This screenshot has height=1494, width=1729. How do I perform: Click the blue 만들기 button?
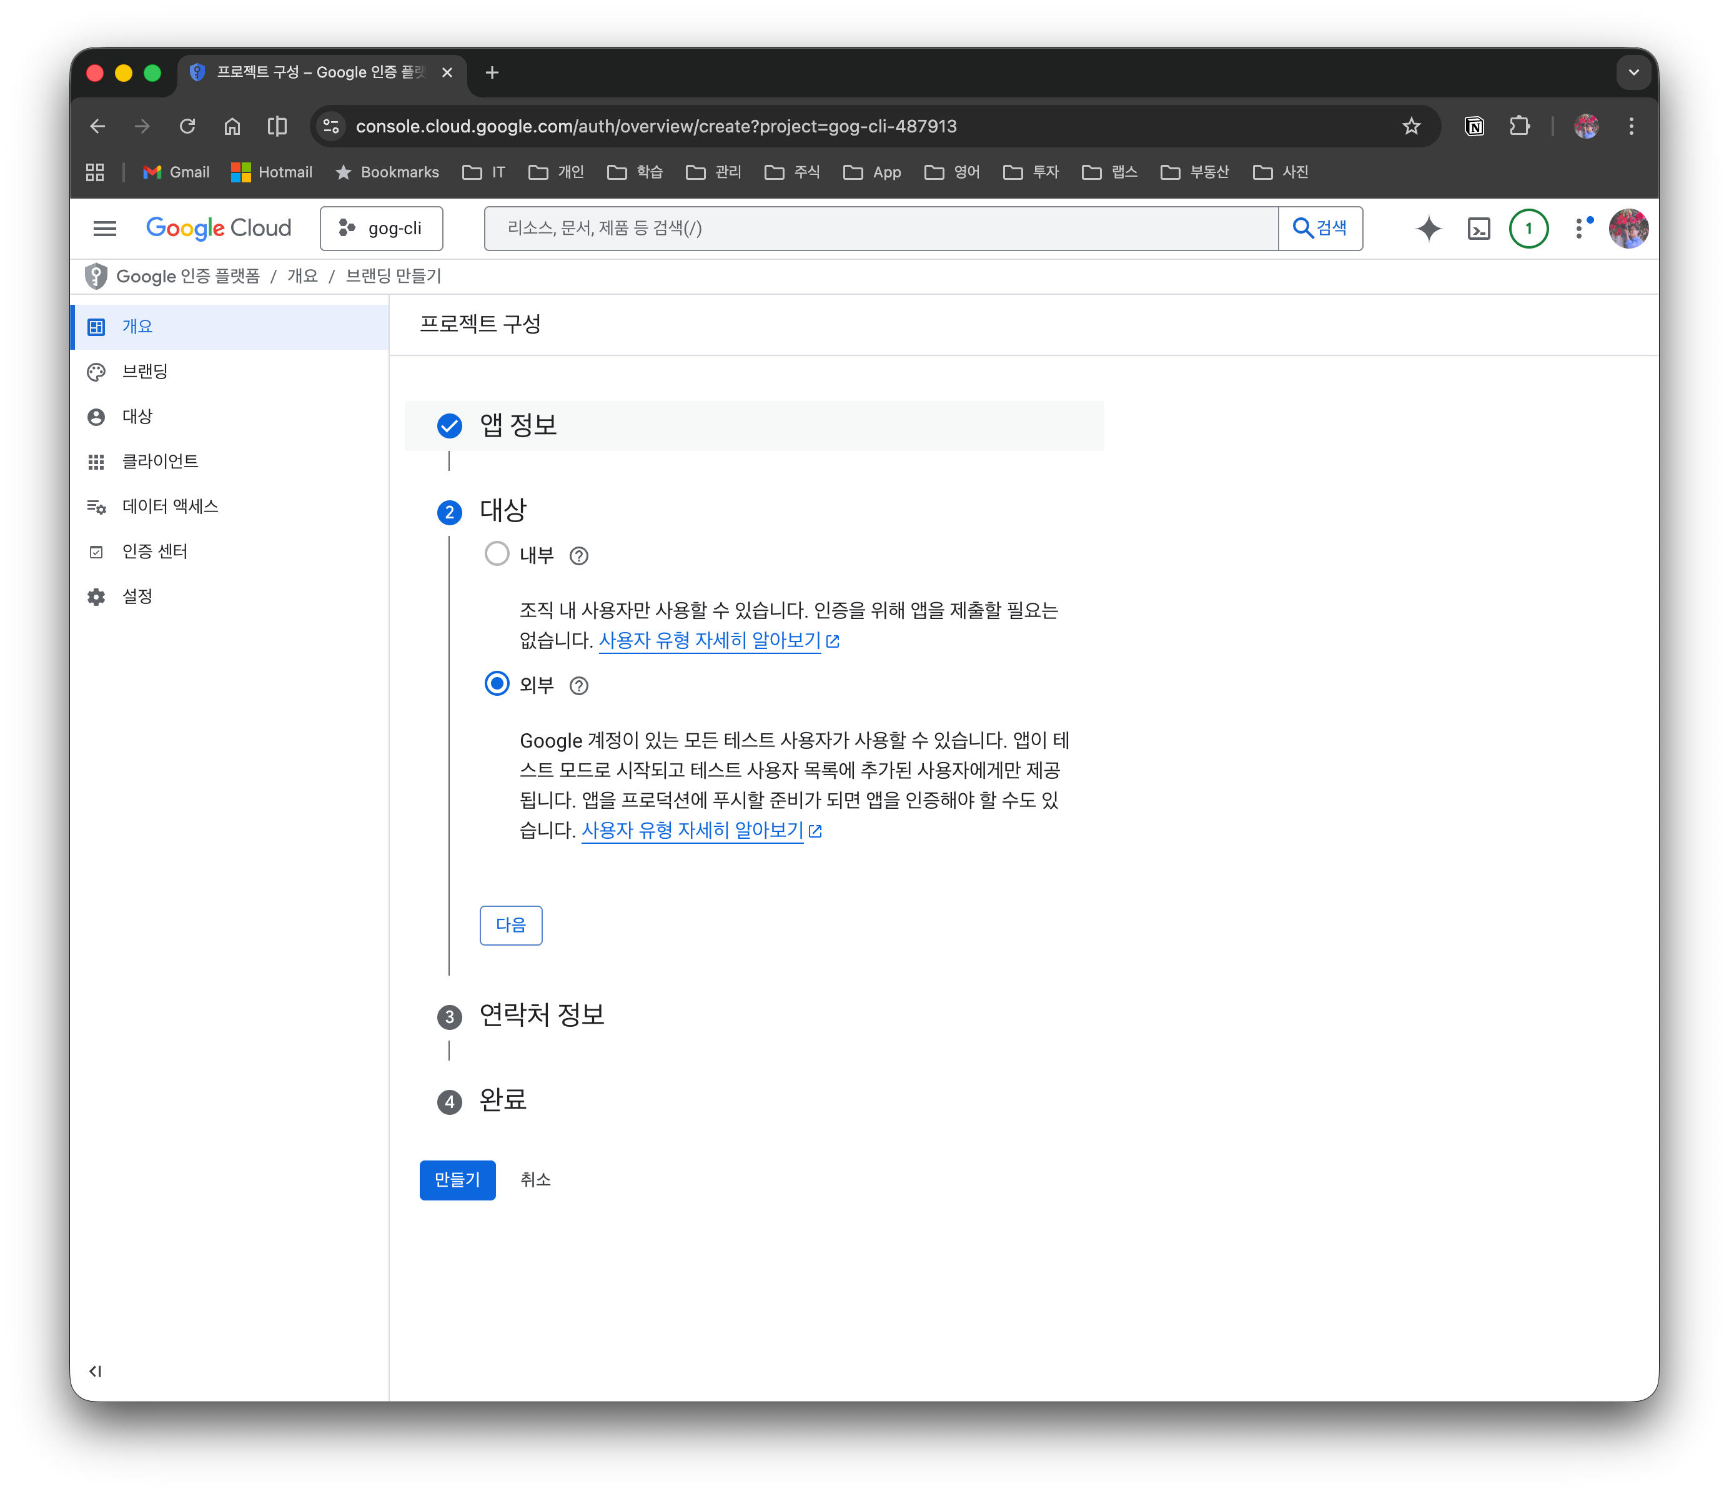point(457,1179)
